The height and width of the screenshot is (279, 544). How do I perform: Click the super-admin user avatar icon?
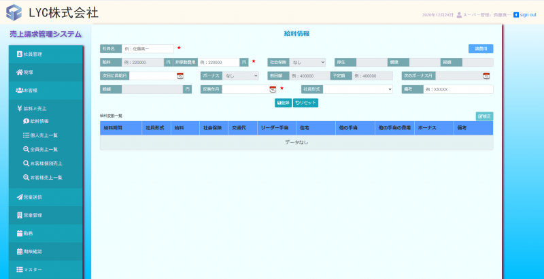click(x=460, y=14)
